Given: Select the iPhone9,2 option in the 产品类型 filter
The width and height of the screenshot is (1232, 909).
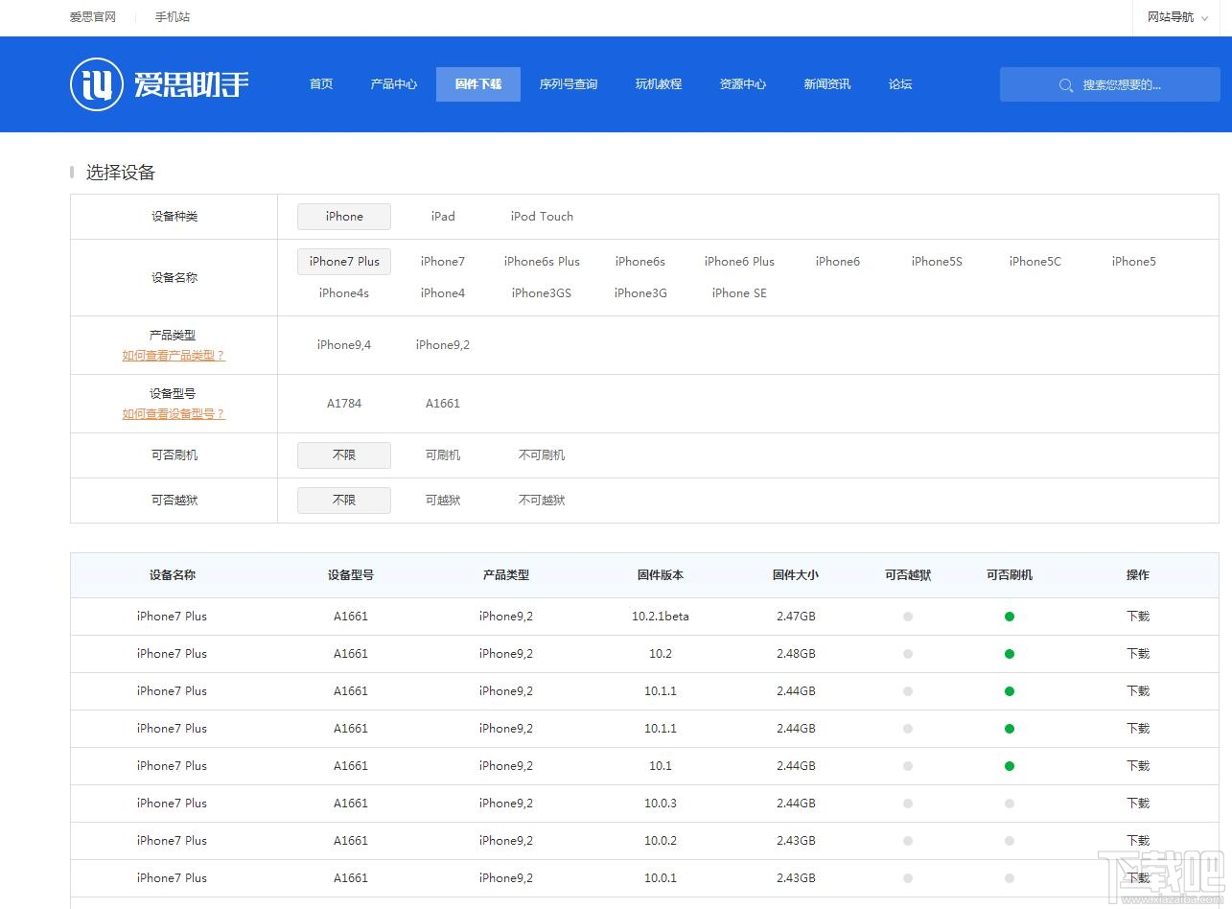Looking at the screenshot, I should 443,345.
